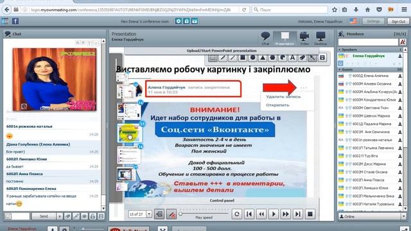Select the marquee selection whiteboard tool
This screenshot has height=231, width=411.
pos(213,58)
